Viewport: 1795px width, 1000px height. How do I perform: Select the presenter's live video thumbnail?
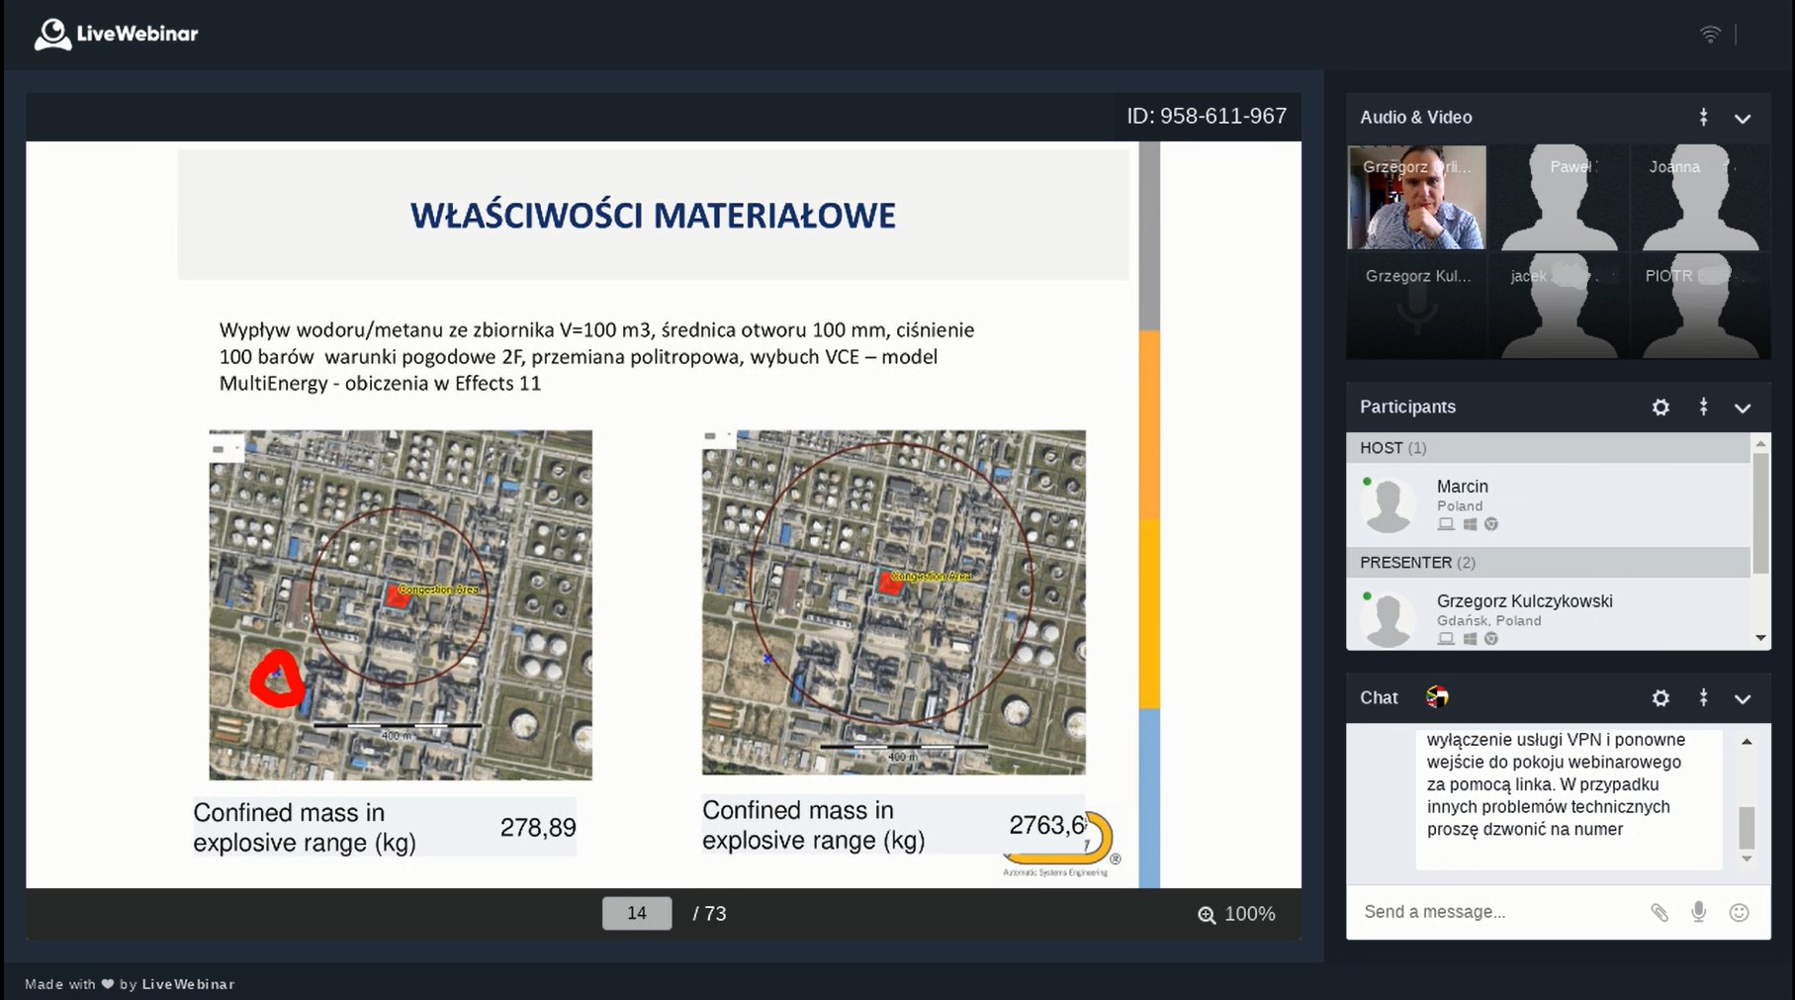click(1416, 198)
